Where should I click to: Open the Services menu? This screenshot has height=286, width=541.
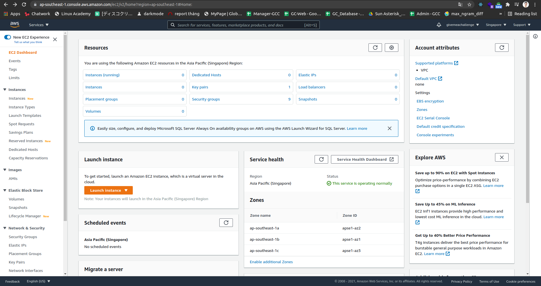tap(38, 25)
